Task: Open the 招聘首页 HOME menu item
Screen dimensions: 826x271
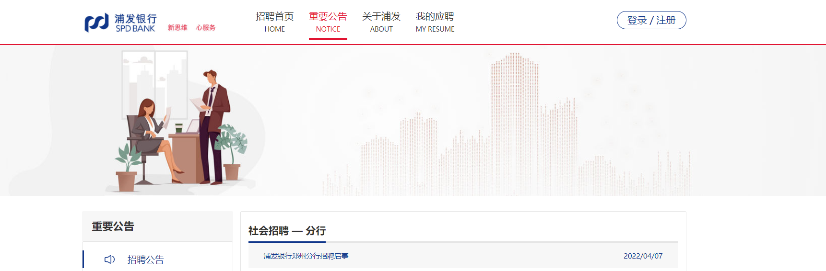Action: [274, 22]
